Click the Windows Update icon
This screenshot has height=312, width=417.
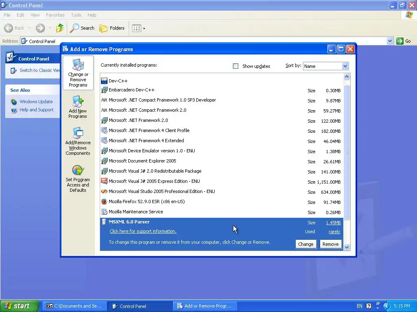tap(14, 102)
